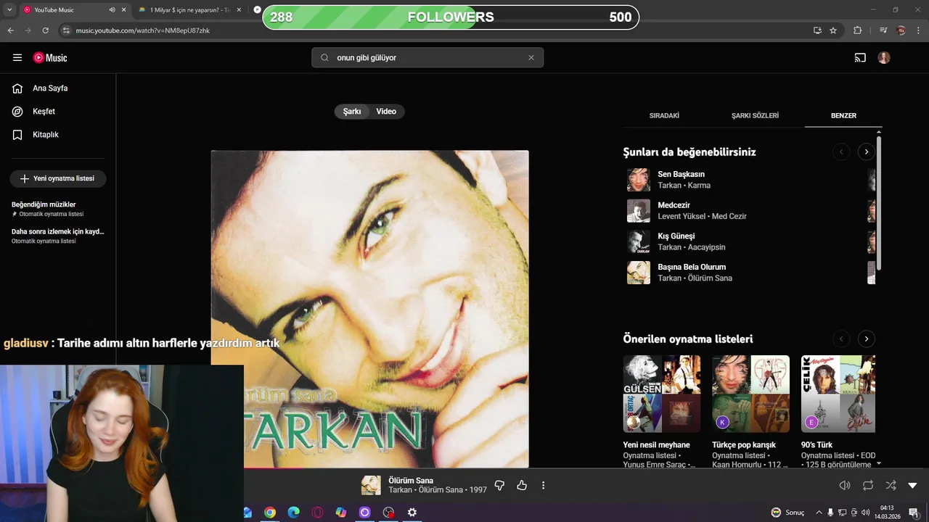Open the Chrome three-dot menu

click(919, 30)
